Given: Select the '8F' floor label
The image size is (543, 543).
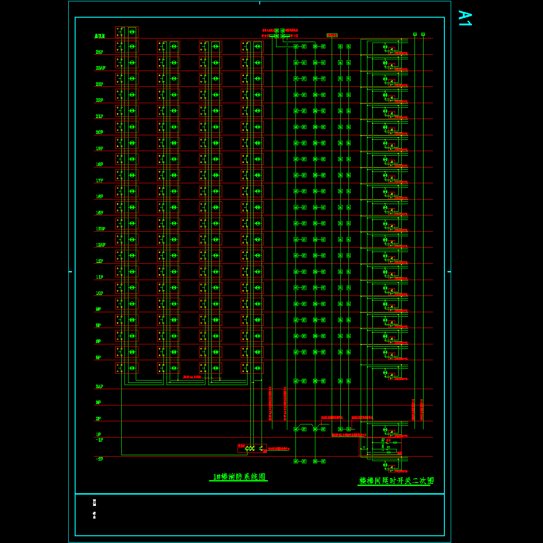Looking at the screenshot, I should tap(98, 325).
